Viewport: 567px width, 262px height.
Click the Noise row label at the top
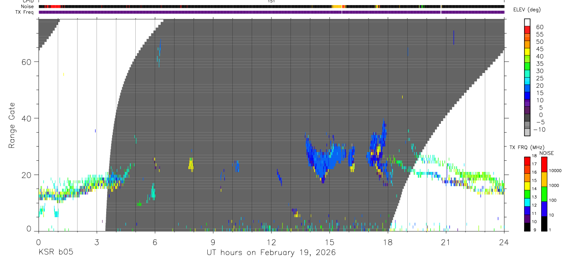(28, 6)
